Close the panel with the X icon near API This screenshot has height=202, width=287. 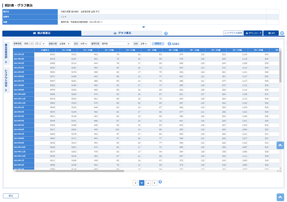pos(282,33)
